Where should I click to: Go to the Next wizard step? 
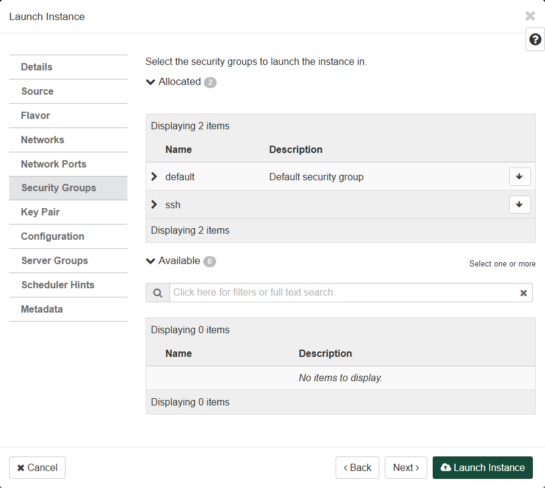pyautogui.click(x=405, y=467)
